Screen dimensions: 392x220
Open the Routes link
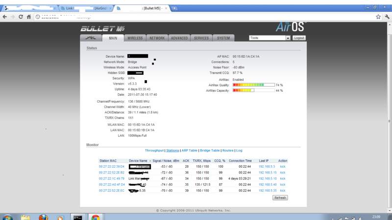pyautogui.click(x=228, y=151)
